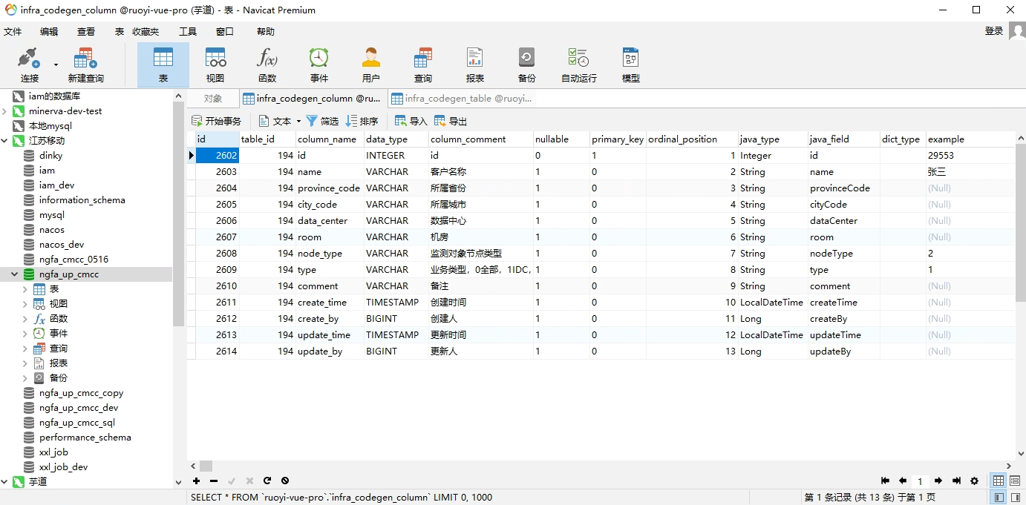Image resolution: width=1026 pixels, height=505 pixels.
Task: Open the 文本 dropdown arrow
Action: point(298,121)
